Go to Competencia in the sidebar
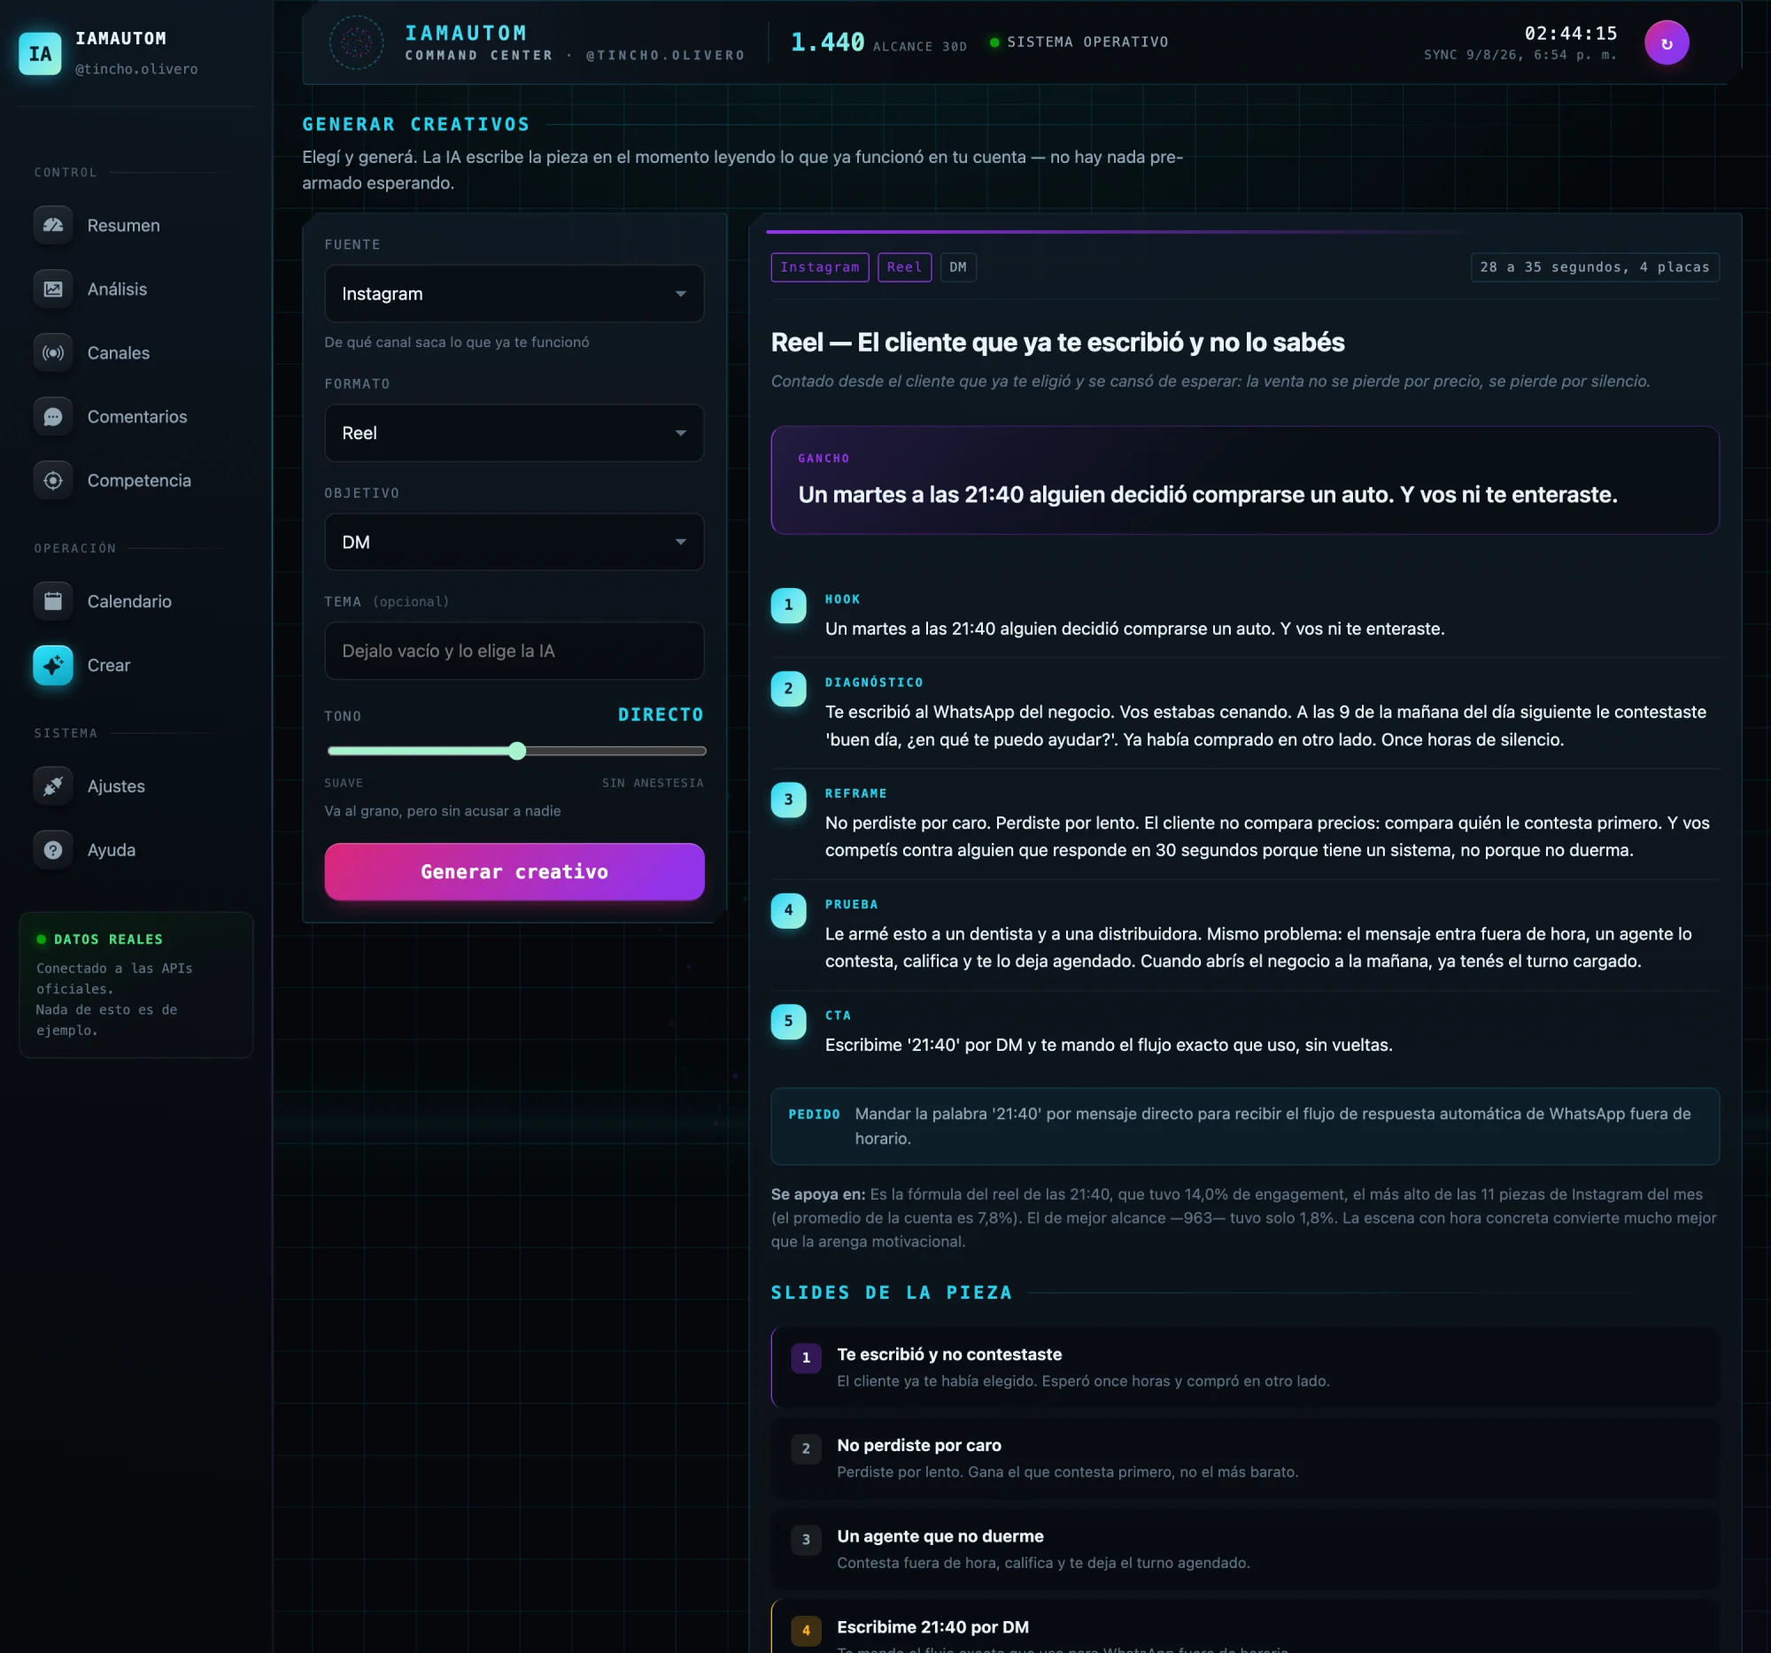 click(139, 480)
